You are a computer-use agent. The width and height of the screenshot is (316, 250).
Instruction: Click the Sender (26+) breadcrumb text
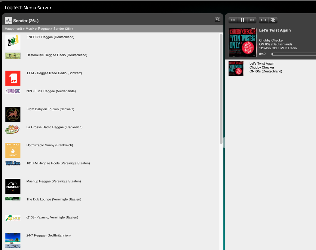point(63,29)
